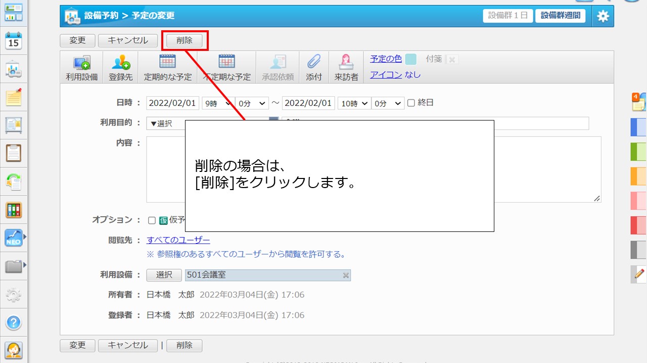Open the 予定の色 link

point(386,59)
